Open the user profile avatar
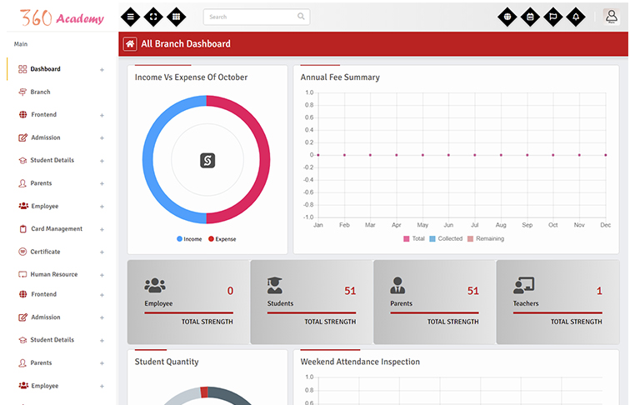 coord(612,17)
